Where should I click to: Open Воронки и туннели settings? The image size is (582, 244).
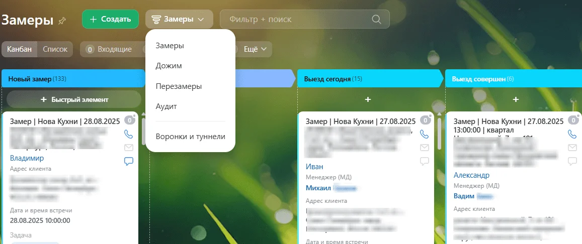coord(190,137)
